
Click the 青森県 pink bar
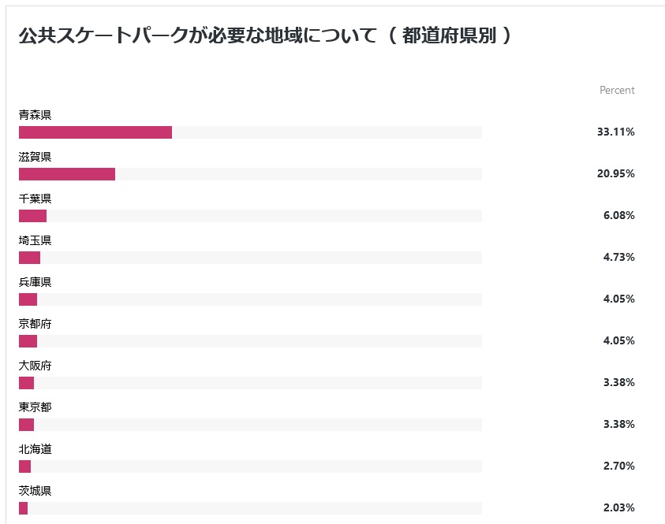point(95,132)
